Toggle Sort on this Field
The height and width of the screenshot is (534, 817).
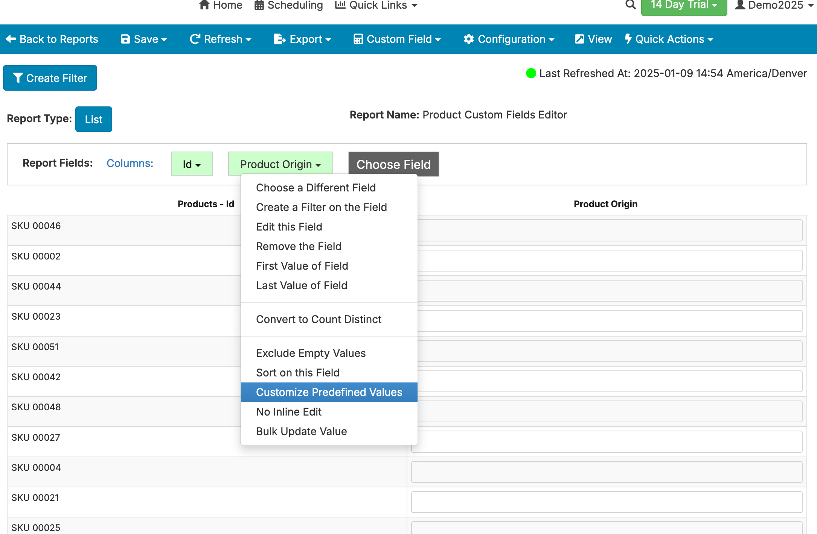point(297,373)
